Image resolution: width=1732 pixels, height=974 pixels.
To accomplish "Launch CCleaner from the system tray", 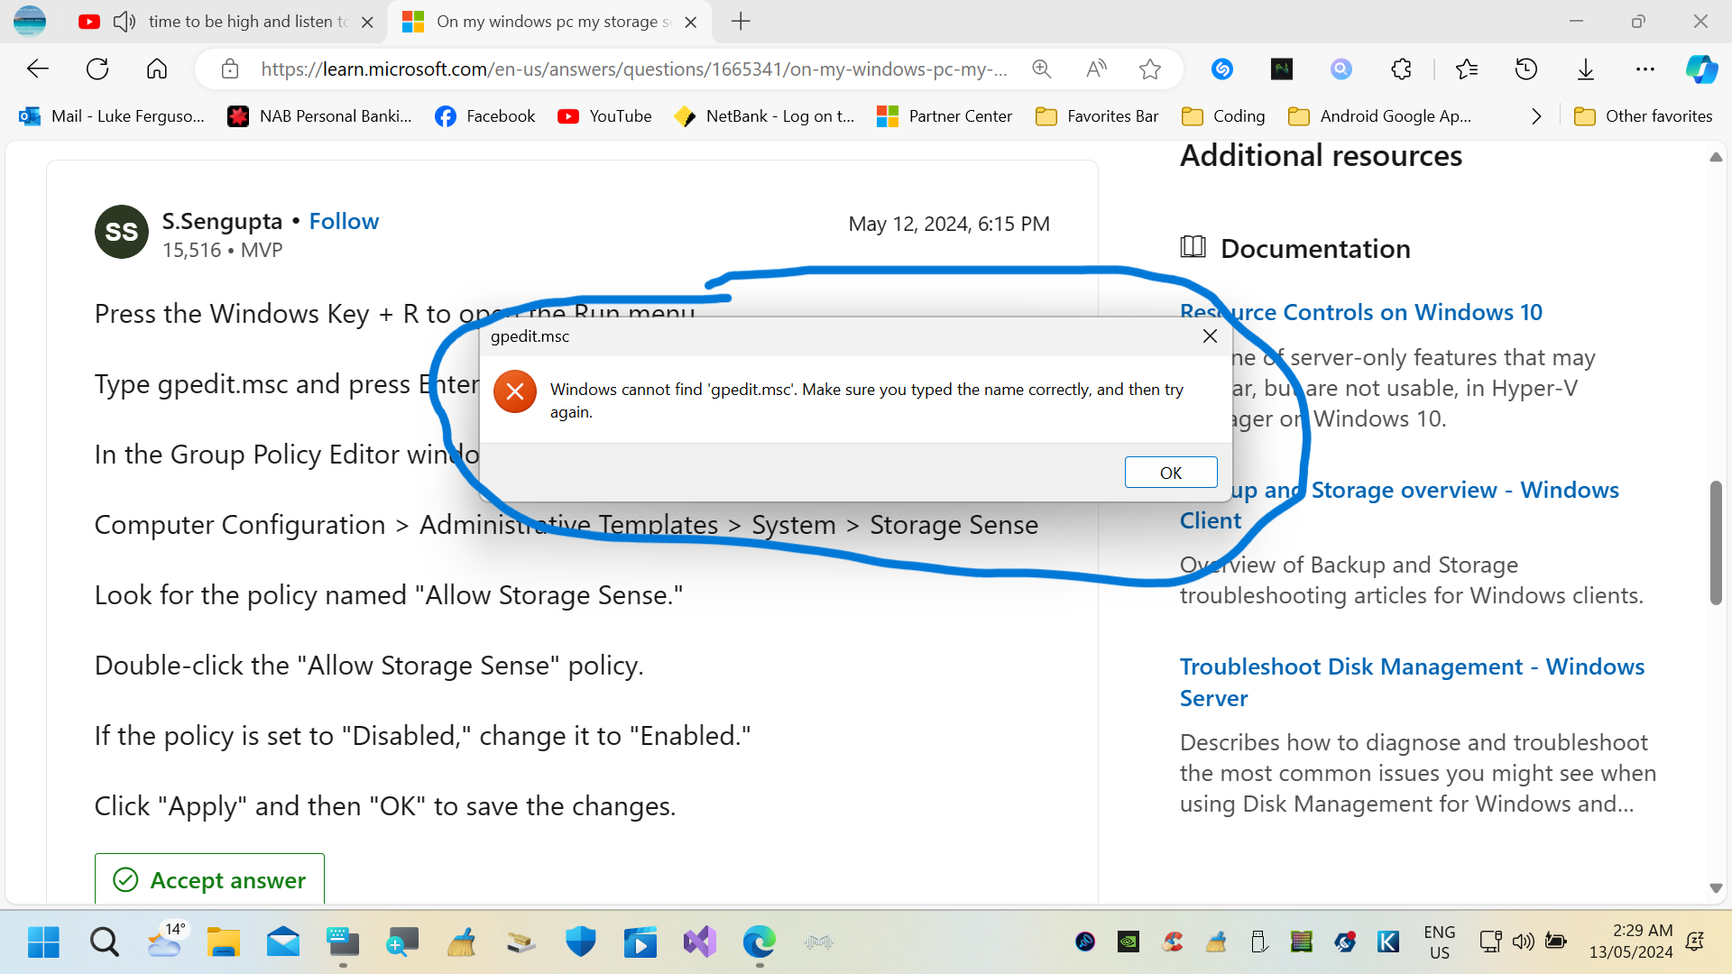I will pyautogui.click(x=1172, y=942).
